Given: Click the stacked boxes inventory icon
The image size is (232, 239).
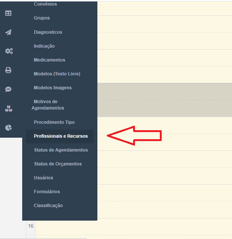Looking at the screenshot, I should pos(8,108).
